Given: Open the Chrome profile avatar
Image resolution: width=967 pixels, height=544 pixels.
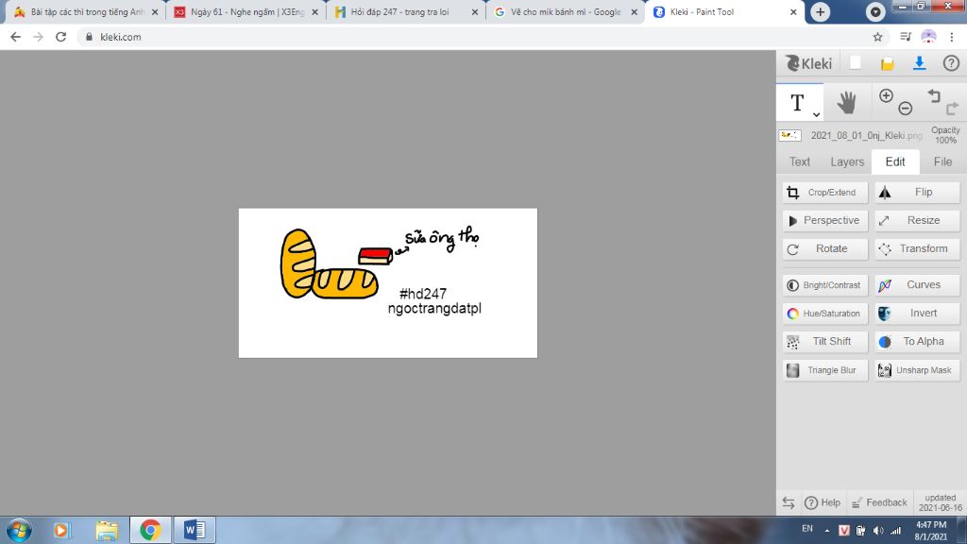Looking at the screenshot, I should 928,37.
